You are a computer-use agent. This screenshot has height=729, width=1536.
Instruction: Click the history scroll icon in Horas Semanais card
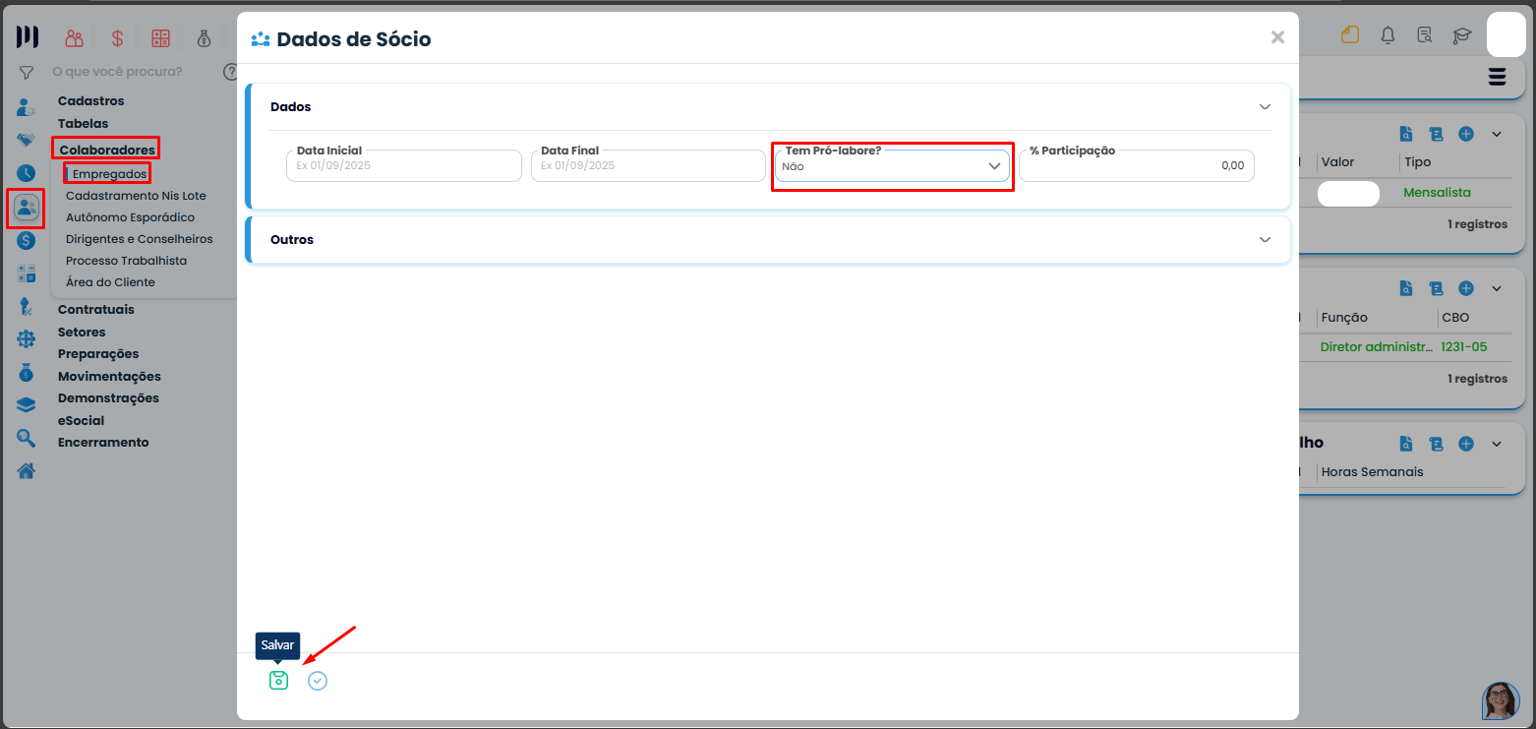[x=1436, y=444]
